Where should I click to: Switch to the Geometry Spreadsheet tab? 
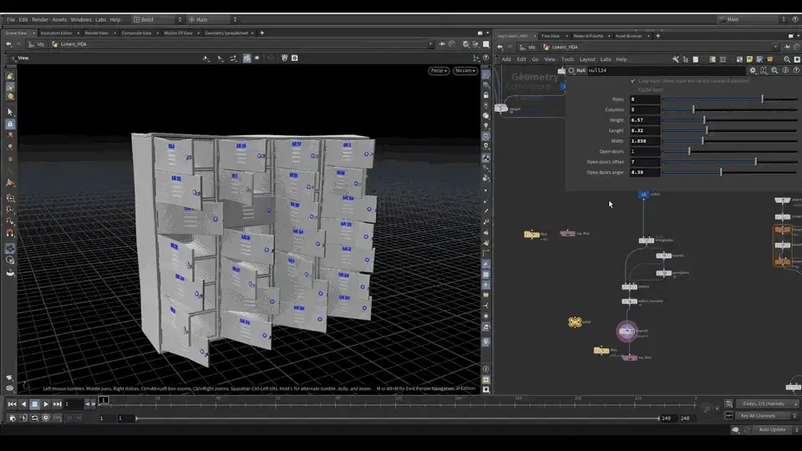point(226,33)
